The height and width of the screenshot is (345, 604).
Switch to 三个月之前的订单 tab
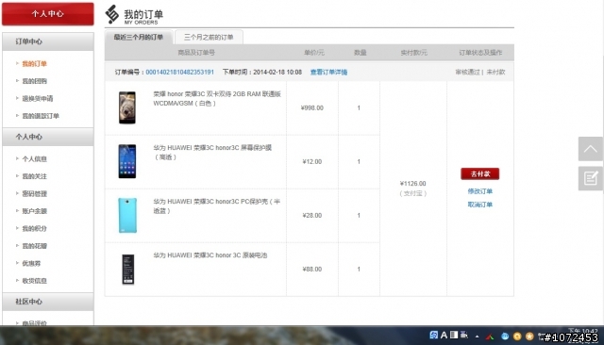click(x=209, y=38)
